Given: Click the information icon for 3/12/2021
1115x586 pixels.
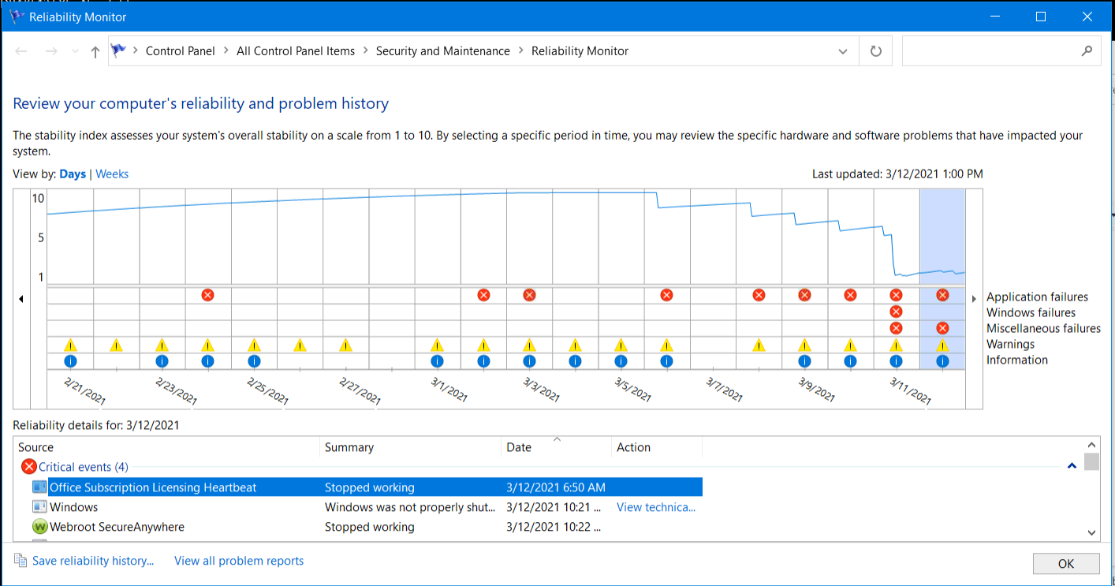Looking at the screenshot, I should coord(942,361).
